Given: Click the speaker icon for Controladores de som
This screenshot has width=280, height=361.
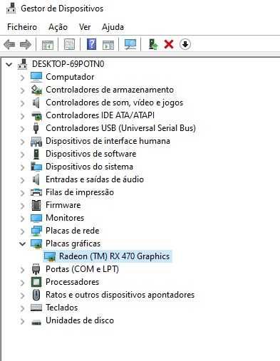Looking at the screenshot, I should tap(36, 103).
